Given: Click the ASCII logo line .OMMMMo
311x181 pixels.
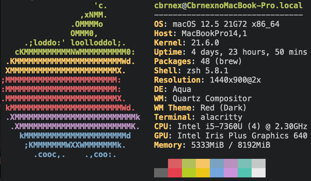Looking at the screenshot, I should 87,24.
